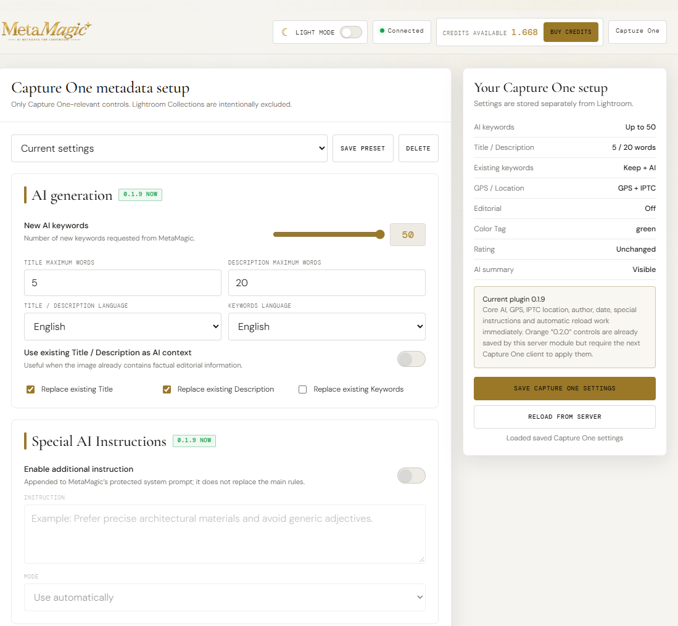
Task: Click the 'Your Capture One setup' heading
Action: pos(541,88)
